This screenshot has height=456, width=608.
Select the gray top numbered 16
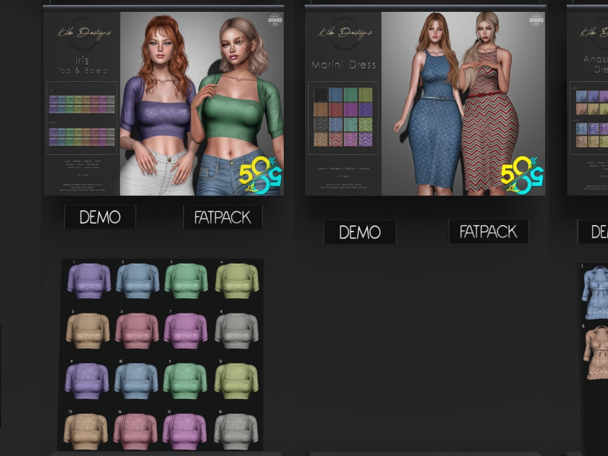tap(236, 430)
